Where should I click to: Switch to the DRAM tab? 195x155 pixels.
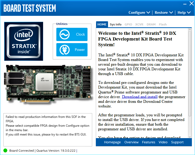[151, 24]
